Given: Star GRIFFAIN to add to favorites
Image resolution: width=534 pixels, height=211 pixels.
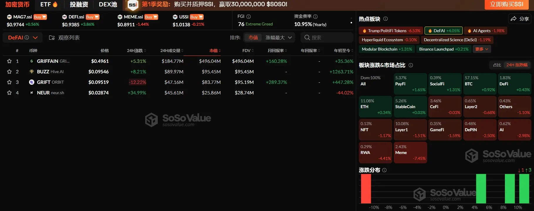Looking at the screenshot, I should (9, 61).
